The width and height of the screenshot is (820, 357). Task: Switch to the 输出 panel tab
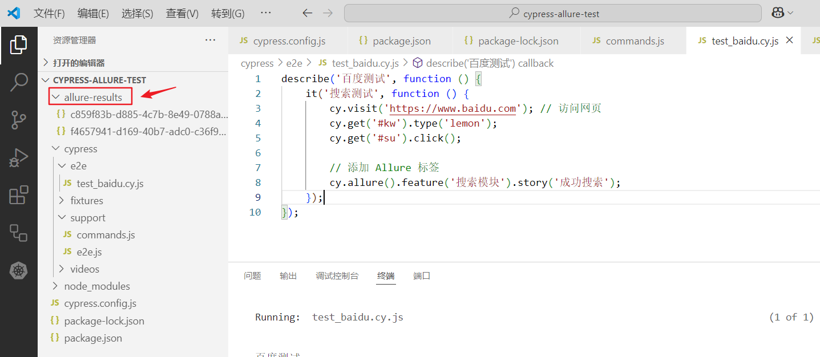click(x=288, y=276)
